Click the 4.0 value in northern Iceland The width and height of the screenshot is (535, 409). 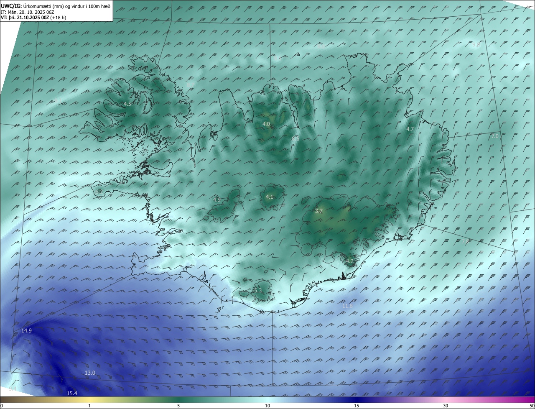[266, 124]
